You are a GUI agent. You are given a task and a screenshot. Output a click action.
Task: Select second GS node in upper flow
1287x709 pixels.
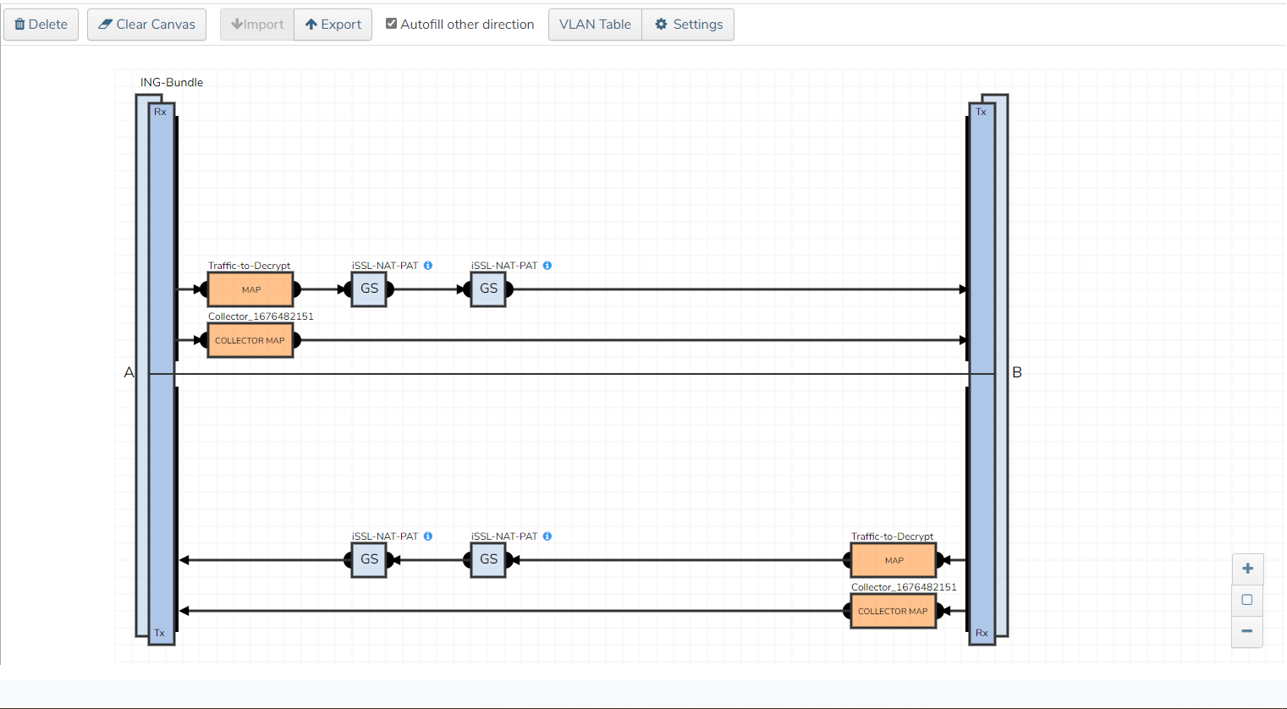pos(489,289)
